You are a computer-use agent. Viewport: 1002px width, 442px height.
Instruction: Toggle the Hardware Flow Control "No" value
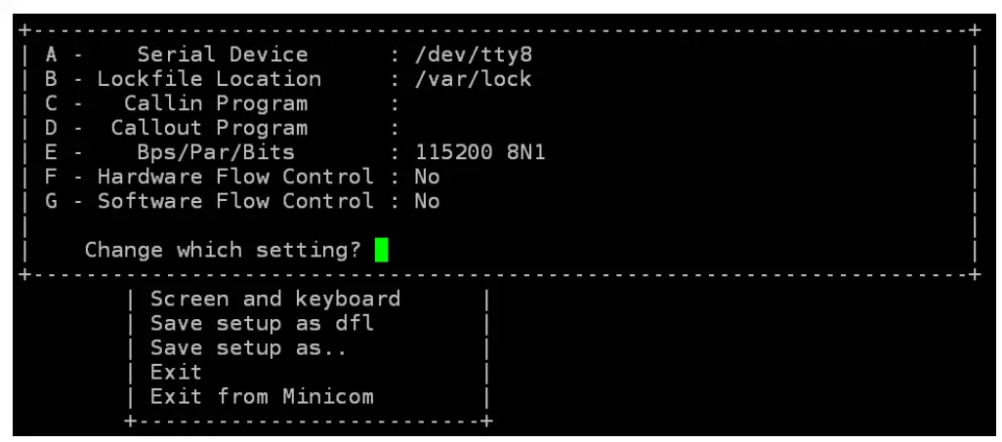[427, 177]
